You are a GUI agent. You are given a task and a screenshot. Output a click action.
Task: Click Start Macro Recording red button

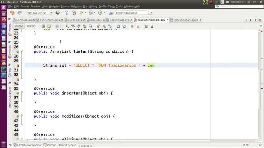(x=132, y=26)
